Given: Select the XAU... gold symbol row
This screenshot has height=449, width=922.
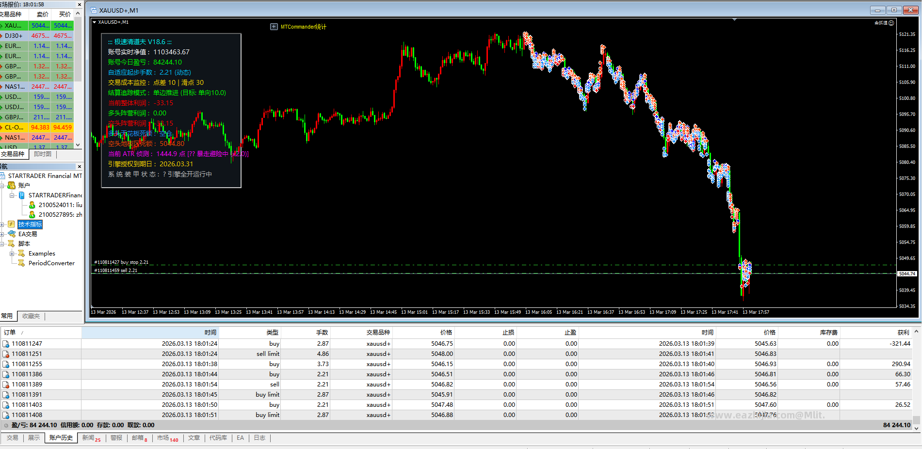Looking at the screenshot, I should (37, 26).
